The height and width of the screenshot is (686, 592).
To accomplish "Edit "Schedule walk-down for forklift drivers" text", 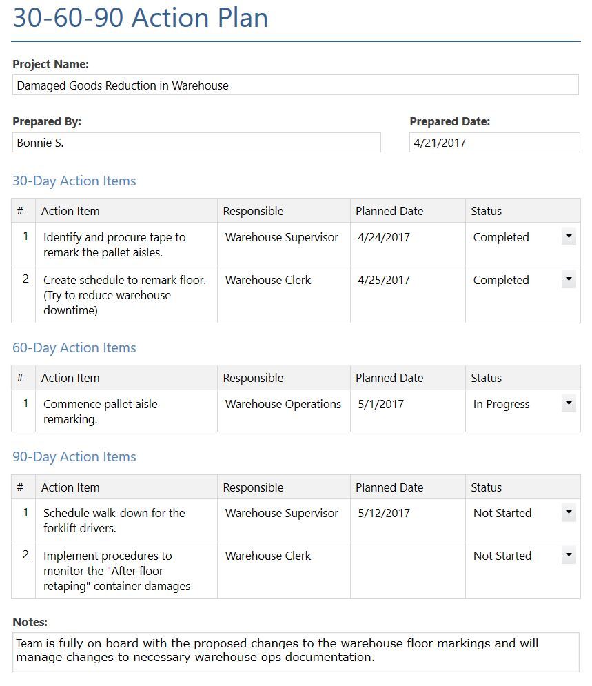I will (x=126, y=521).
